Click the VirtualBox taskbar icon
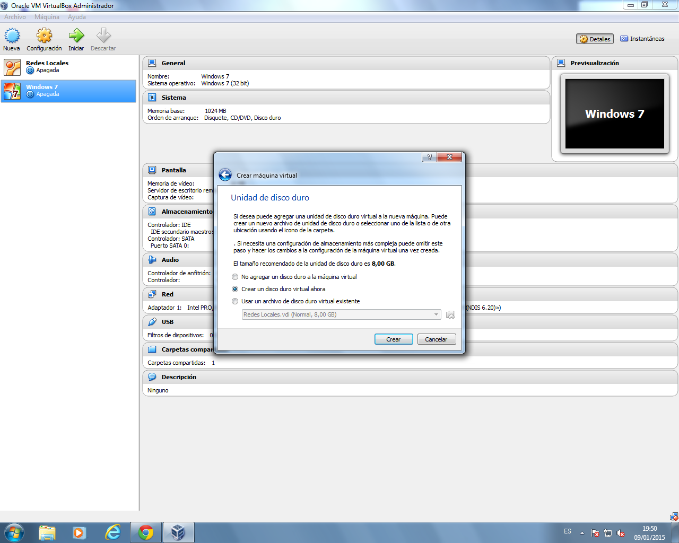This screenshot has width=679, height=543. pos(178,532)
